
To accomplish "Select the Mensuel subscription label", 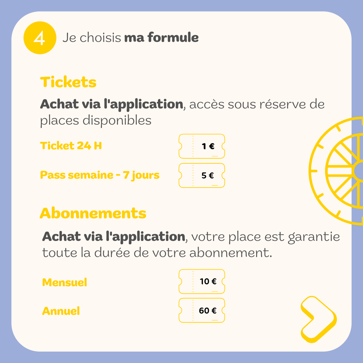I will coord(65,282).
